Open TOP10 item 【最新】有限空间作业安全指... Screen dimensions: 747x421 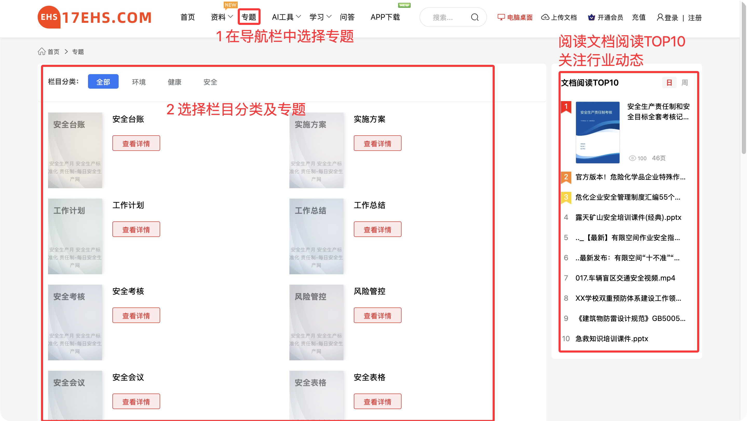[x=628, y=238]
